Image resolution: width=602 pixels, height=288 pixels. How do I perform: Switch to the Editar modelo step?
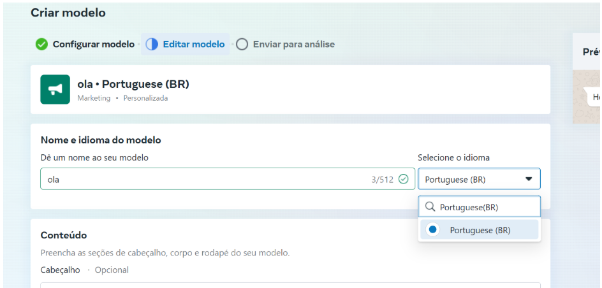(x=194, y=44)
